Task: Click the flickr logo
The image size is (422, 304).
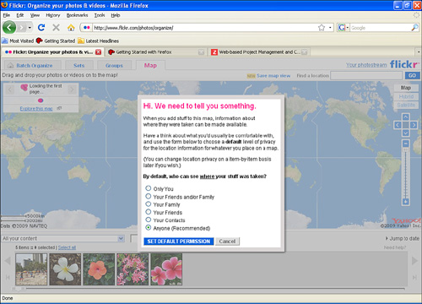Action: point(404,64)
